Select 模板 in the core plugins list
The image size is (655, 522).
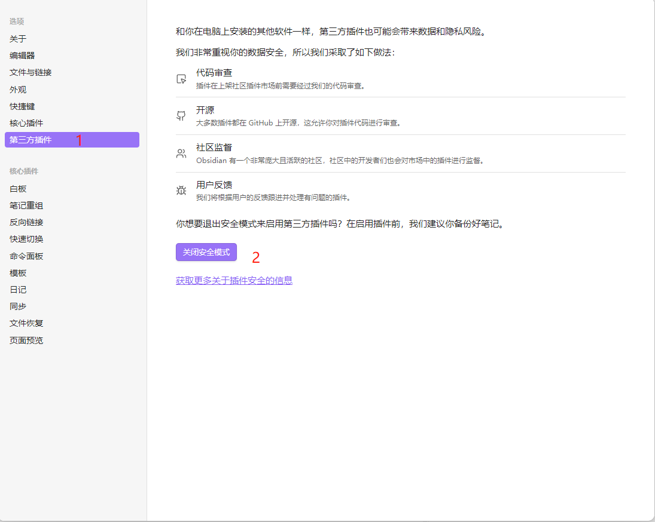tap(18, 272)
